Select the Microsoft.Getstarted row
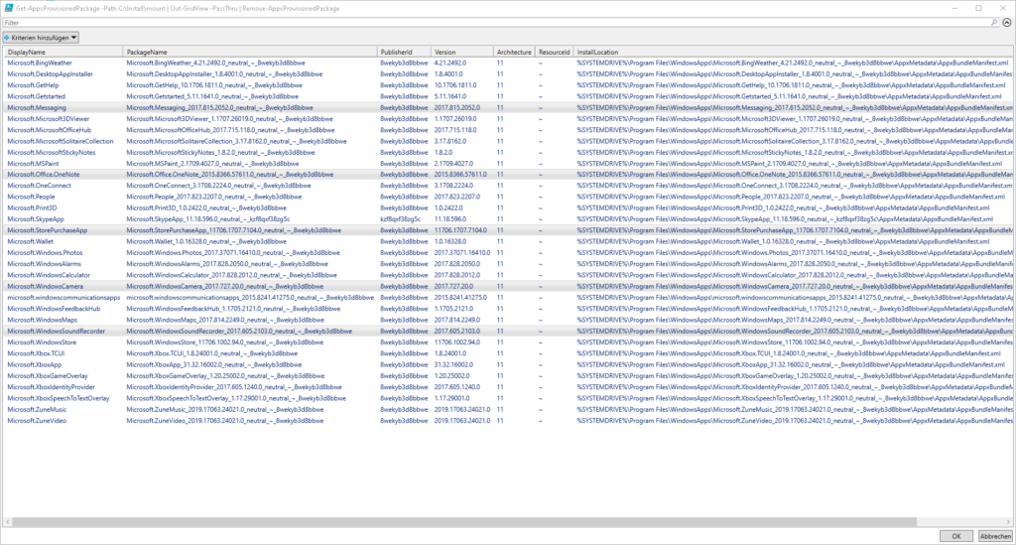The width and height of the screenshot is (1016, 545). (x=508, y=96)
